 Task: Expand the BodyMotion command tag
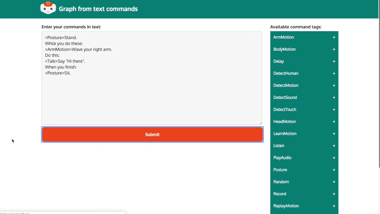pos(304,49)
